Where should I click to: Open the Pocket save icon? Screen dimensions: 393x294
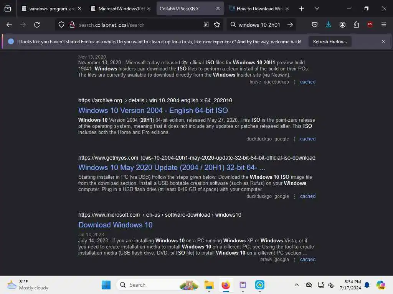(315, 25)
